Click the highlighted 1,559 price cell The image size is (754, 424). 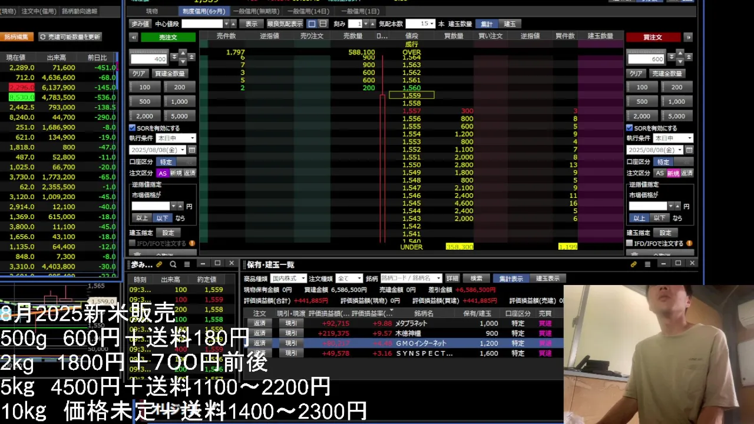[411, 95]
